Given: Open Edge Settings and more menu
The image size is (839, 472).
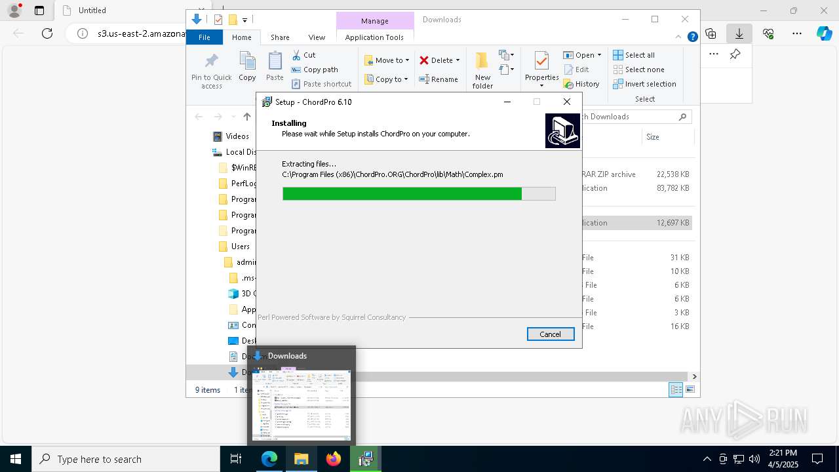Looking at the screenshot, I should point(797,33).
